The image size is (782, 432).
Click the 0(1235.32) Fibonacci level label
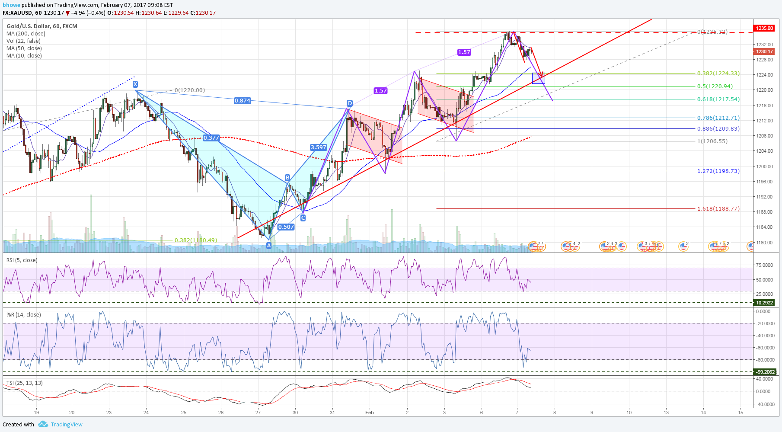(712, 32)
